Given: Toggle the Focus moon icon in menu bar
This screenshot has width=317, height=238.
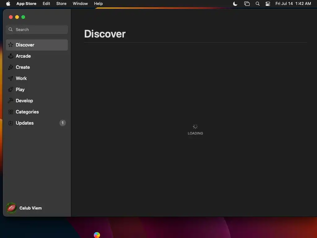Looking at the screenshot, I should click(235, 4).
